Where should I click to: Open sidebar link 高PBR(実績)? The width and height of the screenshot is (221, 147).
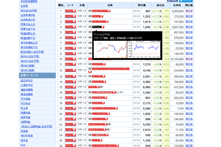[28, 66]
